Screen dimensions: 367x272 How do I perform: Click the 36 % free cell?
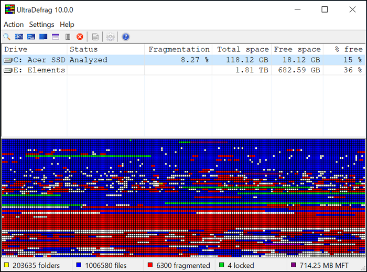click(352, 70)
